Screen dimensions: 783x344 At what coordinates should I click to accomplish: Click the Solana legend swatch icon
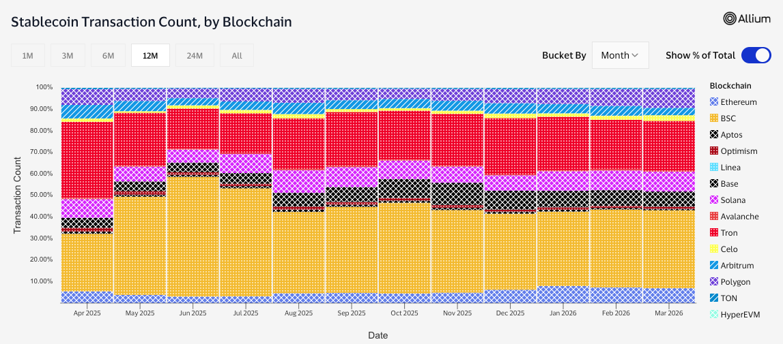click(x=714, y=200)
